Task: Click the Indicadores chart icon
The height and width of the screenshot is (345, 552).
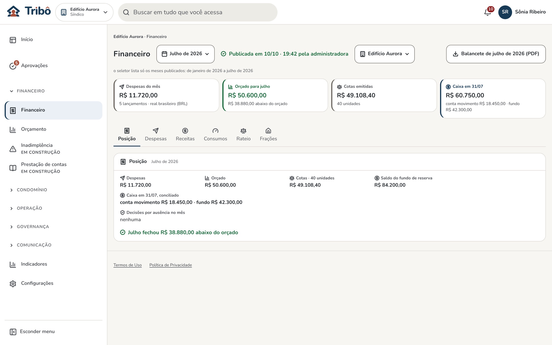Action: coord(13,264)
